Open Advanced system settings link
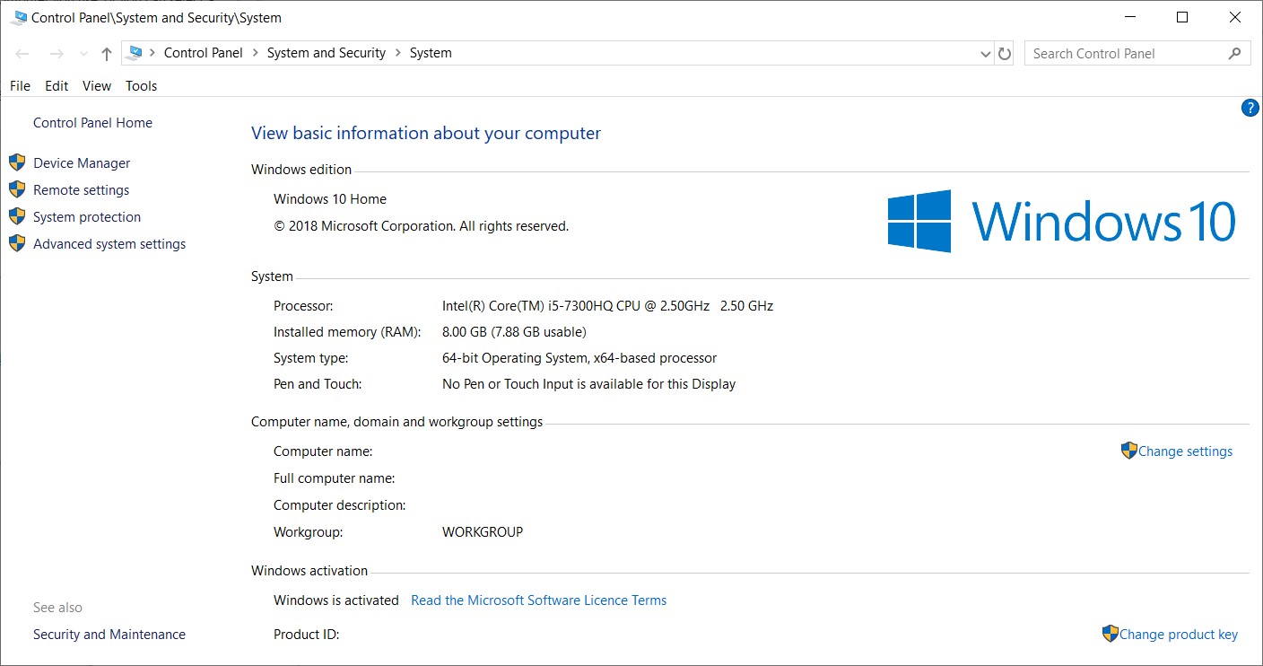The width and height of the screenshot is (1263, 666). [109, 244]
